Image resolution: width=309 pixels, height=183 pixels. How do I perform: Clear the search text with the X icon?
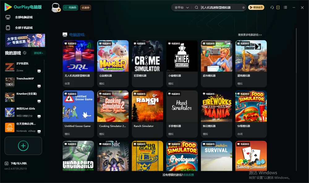coord(243,8)
